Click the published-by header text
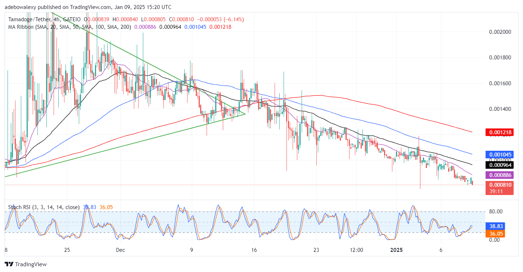This screenshot has height=272, width=523. click(x=88, y=7)
